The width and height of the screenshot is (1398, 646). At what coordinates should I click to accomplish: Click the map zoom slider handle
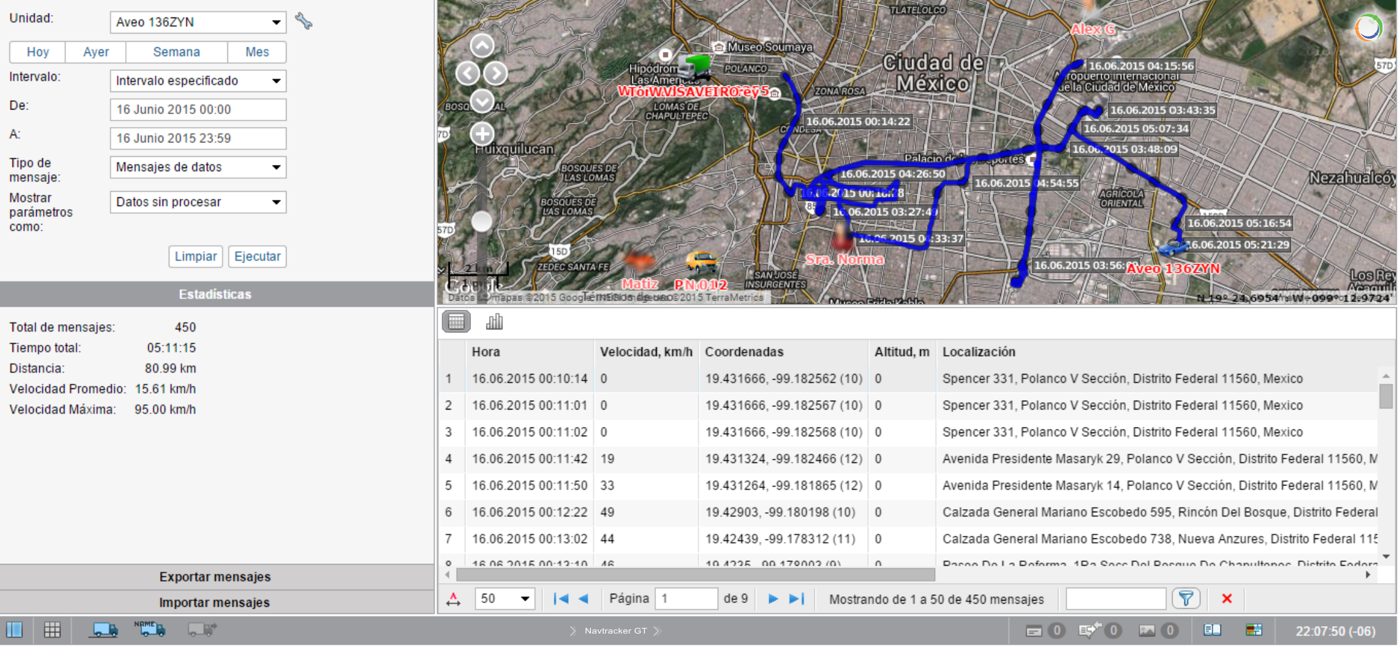coord(482,222)
